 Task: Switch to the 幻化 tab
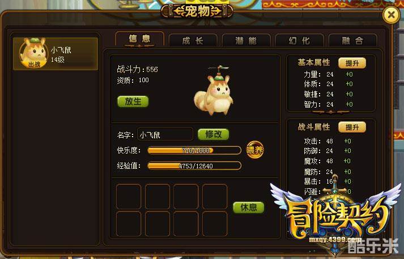point(299,41)
